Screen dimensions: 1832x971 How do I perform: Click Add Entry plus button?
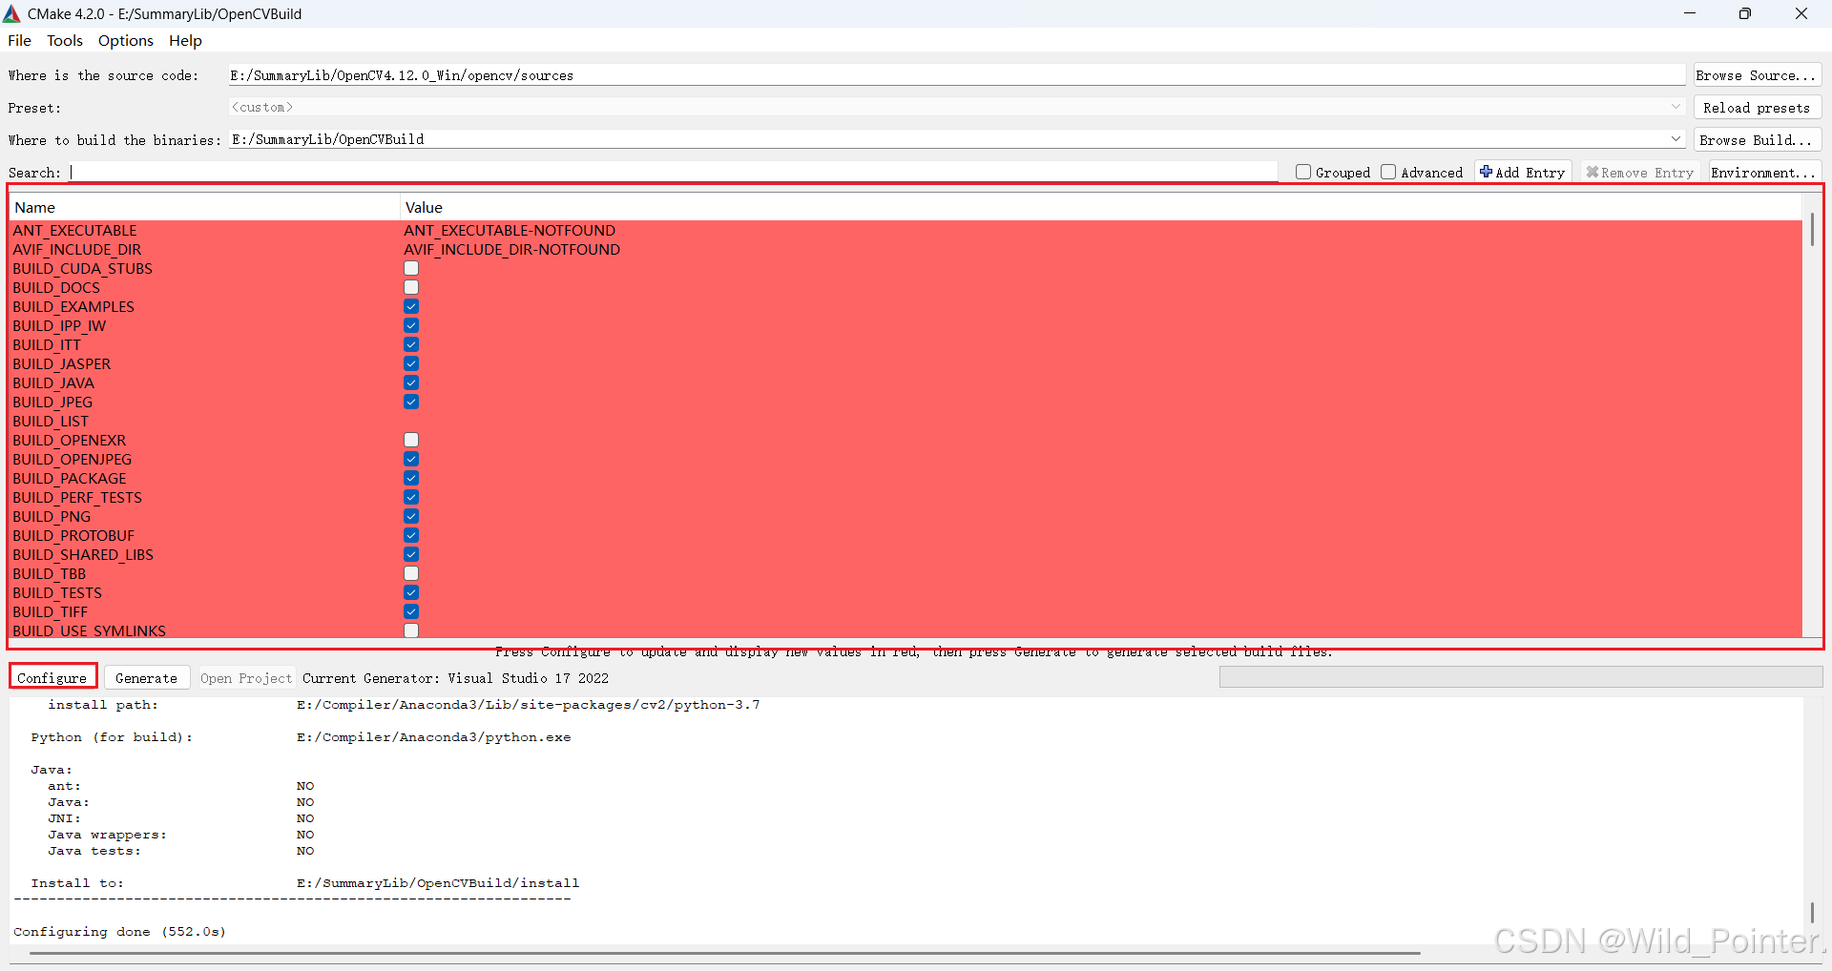pos(1522,173)
